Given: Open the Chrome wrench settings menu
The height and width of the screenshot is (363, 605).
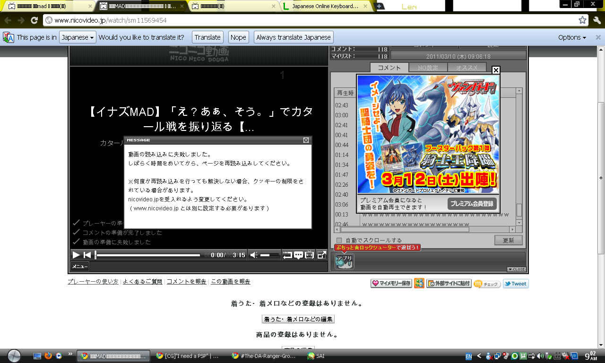Looking at the screenshot, I should [596, 20].
